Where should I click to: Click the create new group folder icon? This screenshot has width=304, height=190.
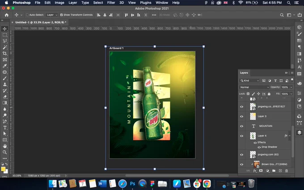click(274, 171)
